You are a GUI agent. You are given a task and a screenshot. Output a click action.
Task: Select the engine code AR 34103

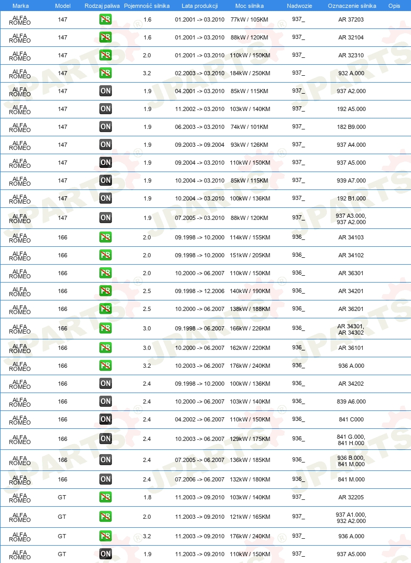tap(351, 237)
